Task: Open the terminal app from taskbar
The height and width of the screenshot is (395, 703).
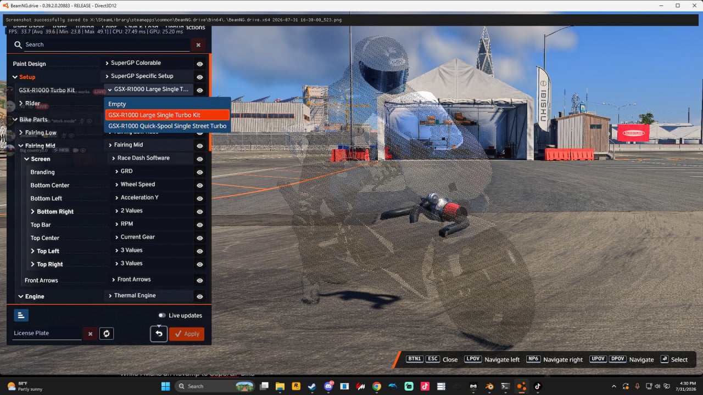Action: pyautogui.click(x=505, y=386)
